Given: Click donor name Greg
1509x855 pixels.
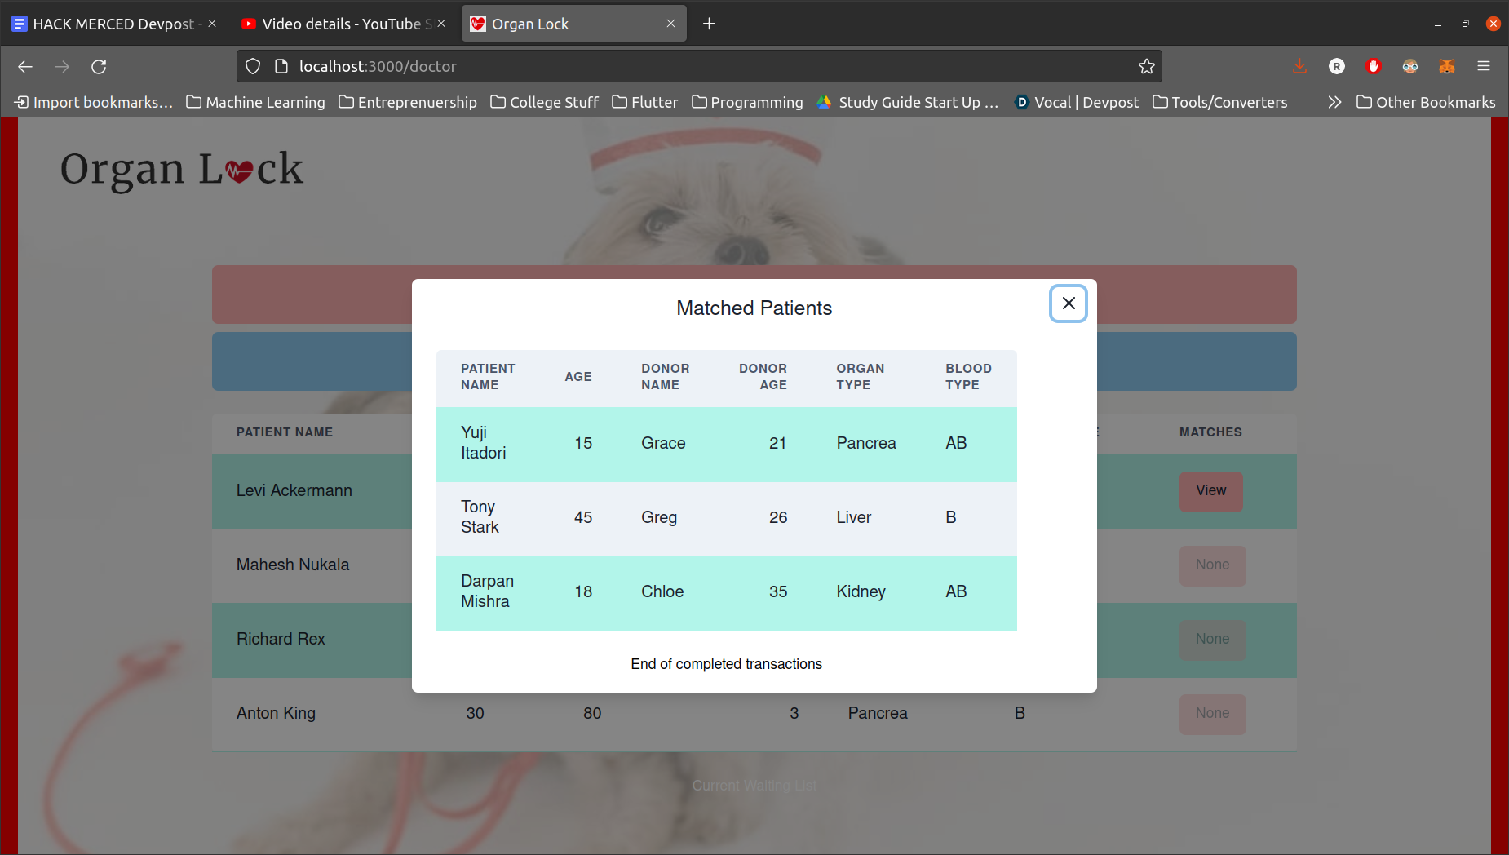Looking at the screenshot, I should tap(659, 517).
